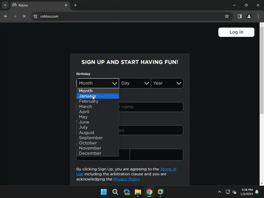Open the VMware taskbar icon

160,192
